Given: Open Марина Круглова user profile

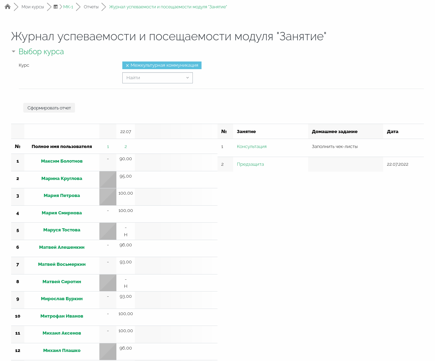Looking at the screenshot, I should (62, 179).
